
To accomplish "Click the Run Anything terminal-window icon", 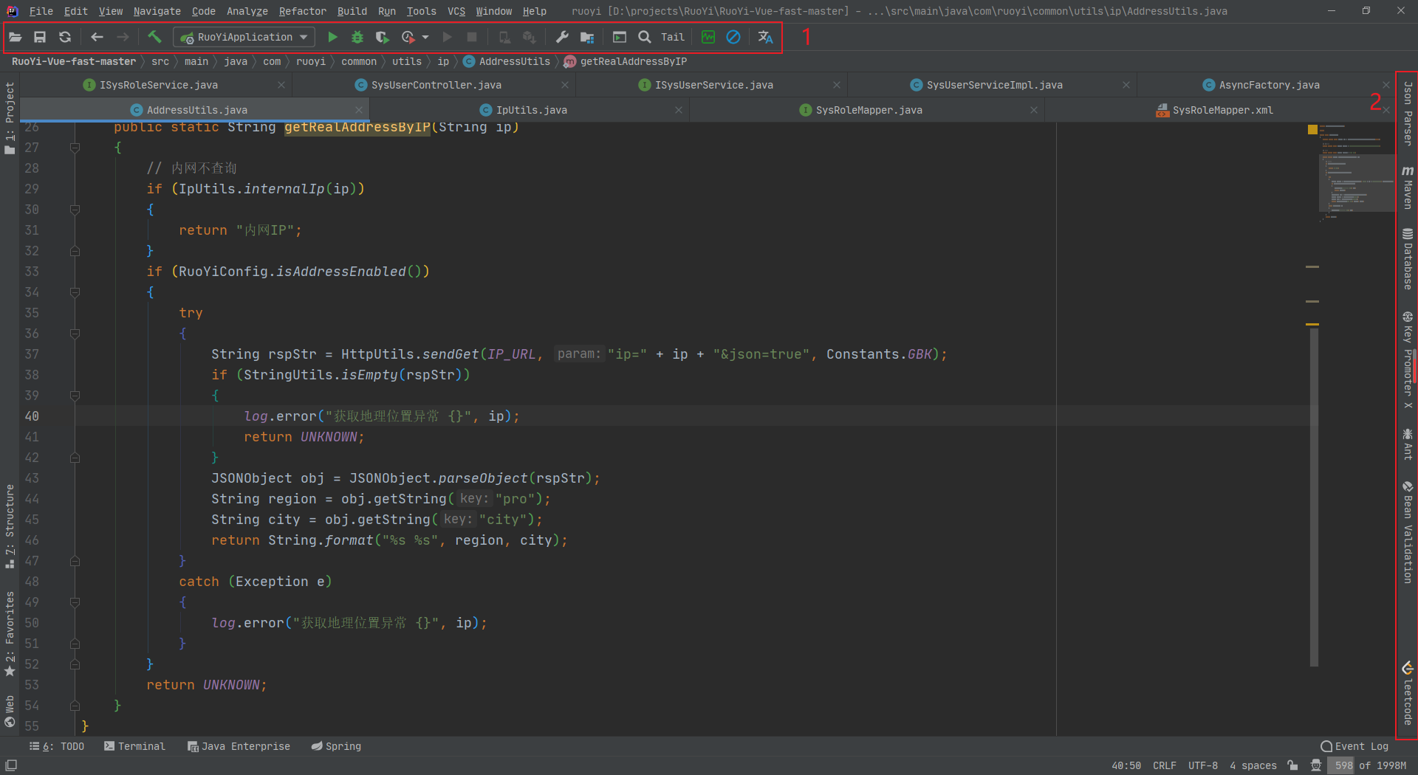I will pyautogui.click(x=620, y=37).
